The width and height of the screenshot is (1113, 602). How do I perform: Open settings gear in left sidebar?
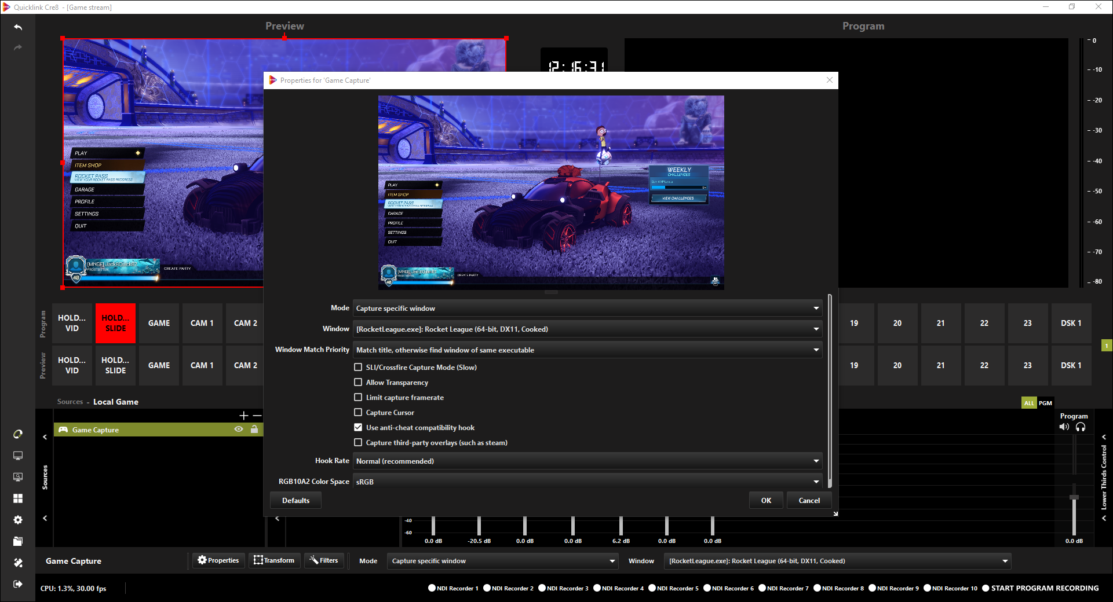(x=18, y=520)
